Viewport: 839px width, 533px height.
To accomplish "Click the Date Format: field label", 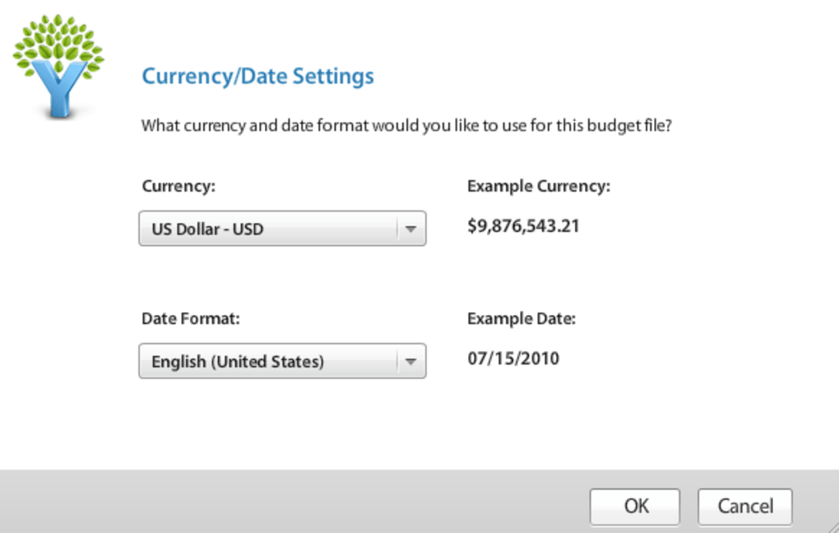I will pos(191,318).
